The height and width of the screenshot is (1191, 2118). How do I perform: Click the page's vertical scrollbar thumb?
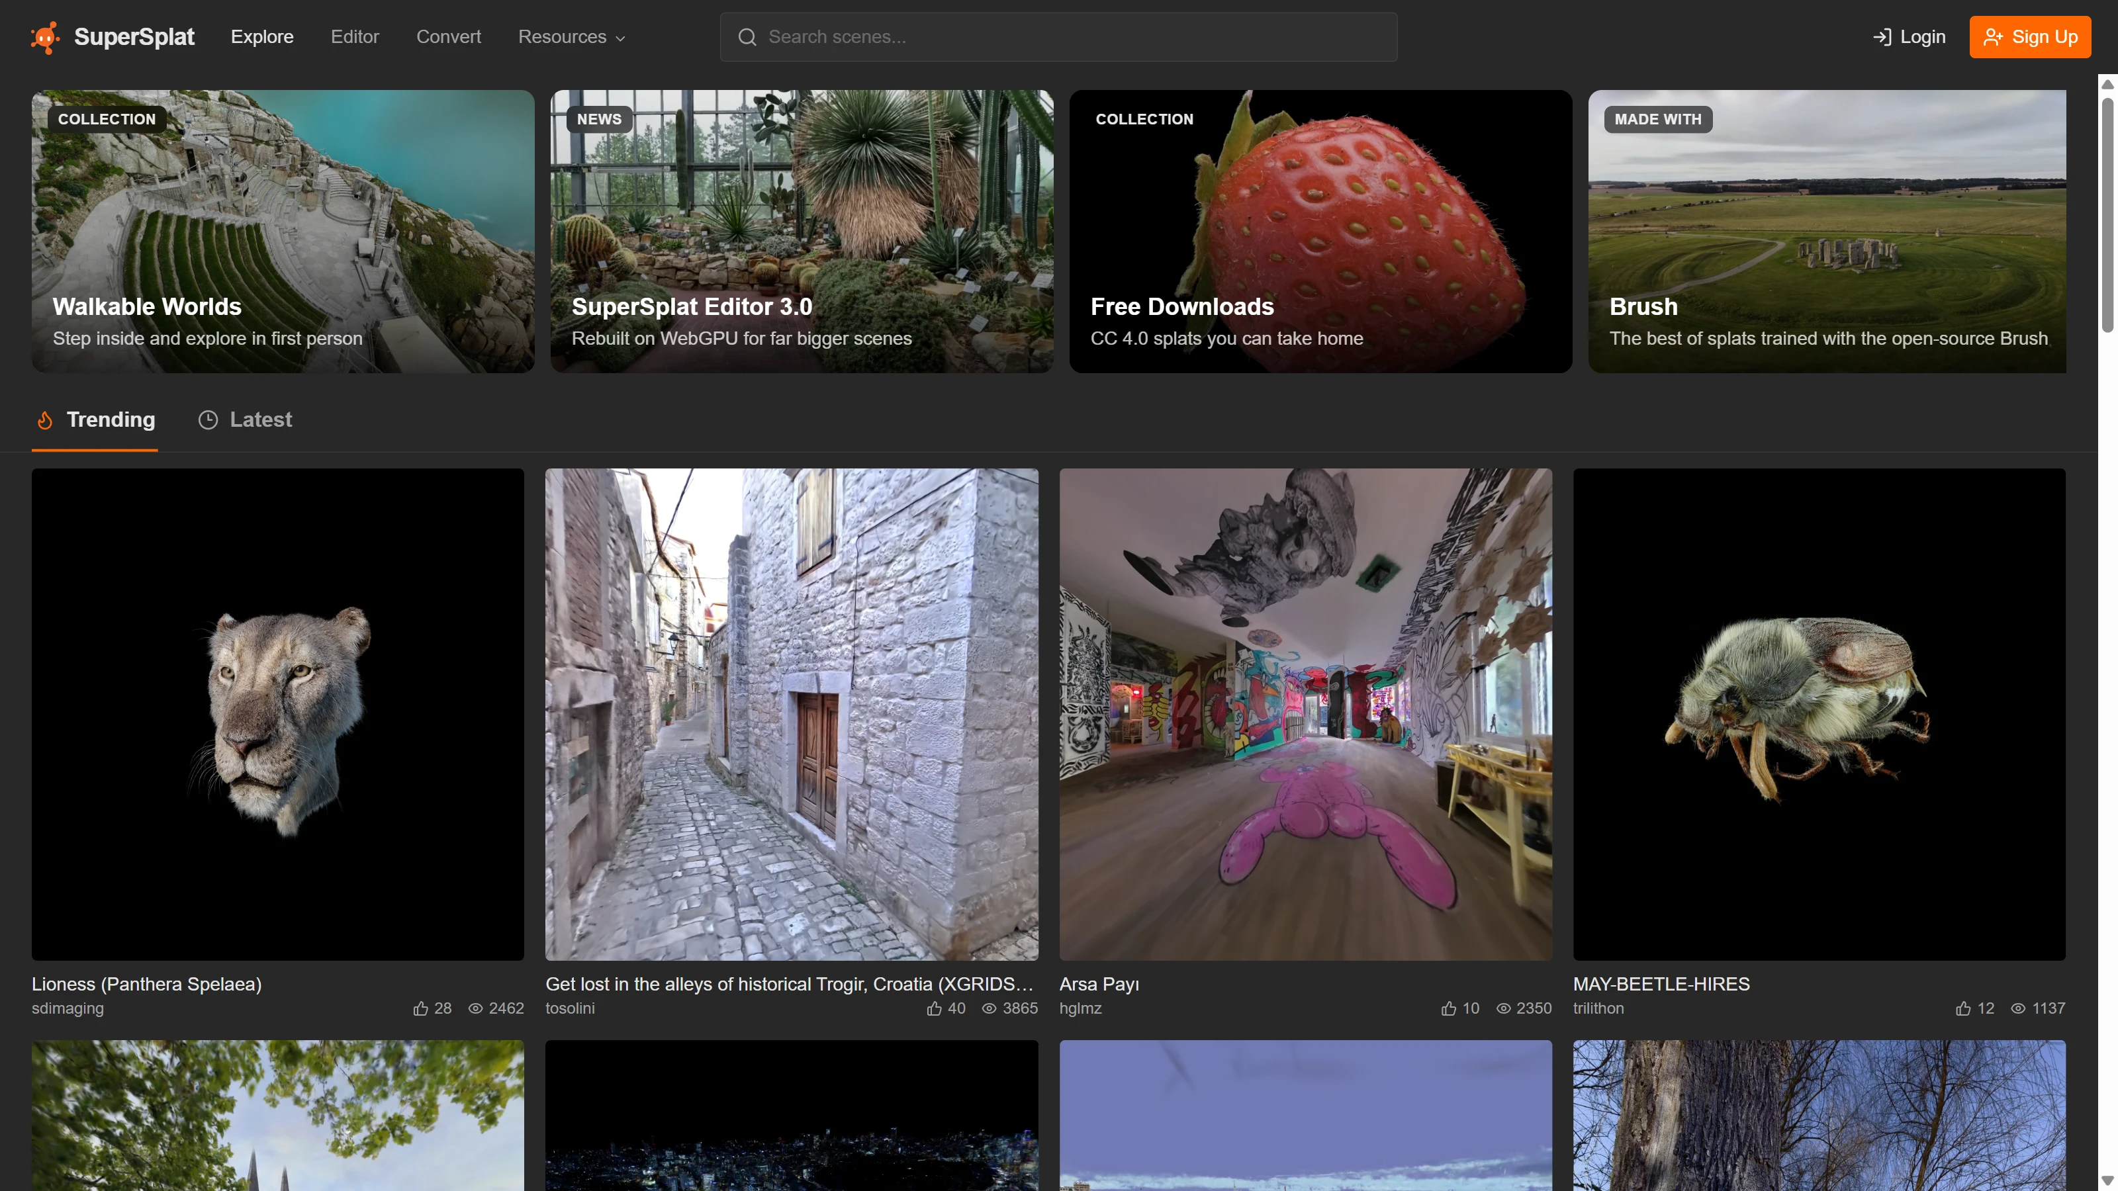coord(2107,215)
